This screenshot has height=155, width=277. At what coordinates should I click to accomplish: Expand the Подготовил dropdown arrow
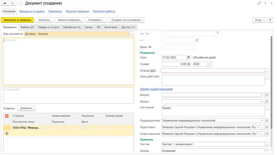point(258,127)
